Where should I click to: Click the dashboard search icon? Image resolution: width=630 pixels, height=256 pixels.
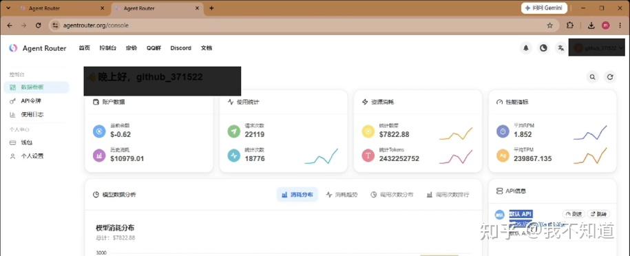click(592, 77)
